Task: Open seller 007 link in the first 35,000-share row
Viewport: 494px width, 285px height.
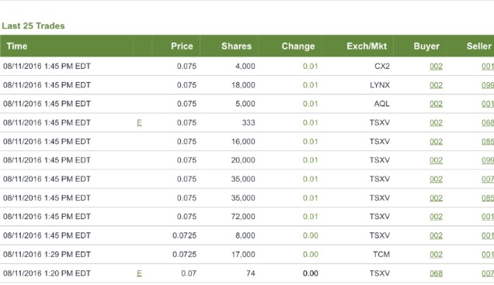Action: [x=488, y=179]
